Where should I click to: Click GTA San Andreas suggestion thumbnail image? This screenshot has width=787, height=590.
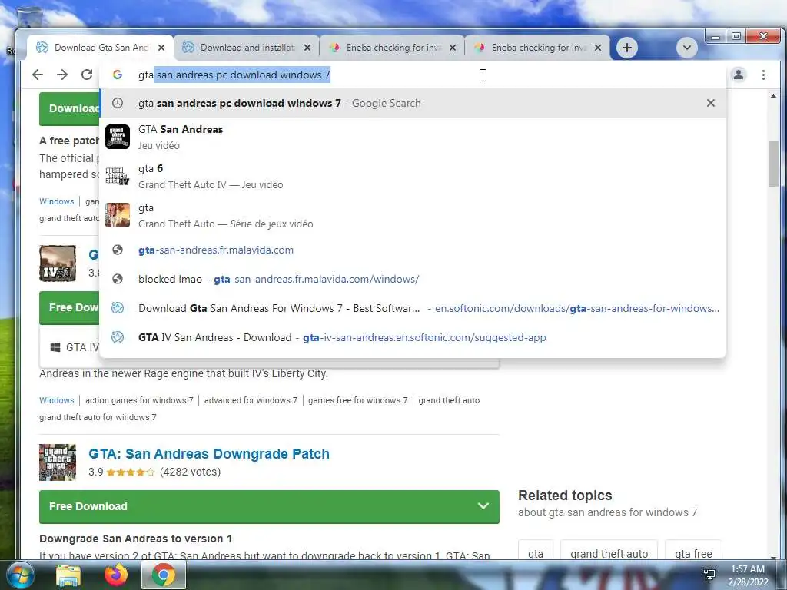coord(118,137)
